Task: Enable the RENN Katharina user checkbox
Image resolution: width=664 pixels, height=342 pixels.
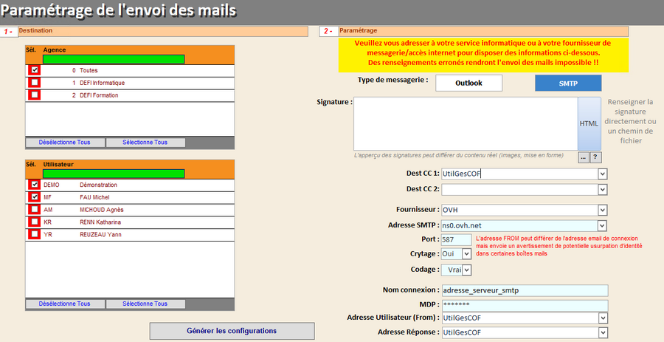Action: point(34,222)
